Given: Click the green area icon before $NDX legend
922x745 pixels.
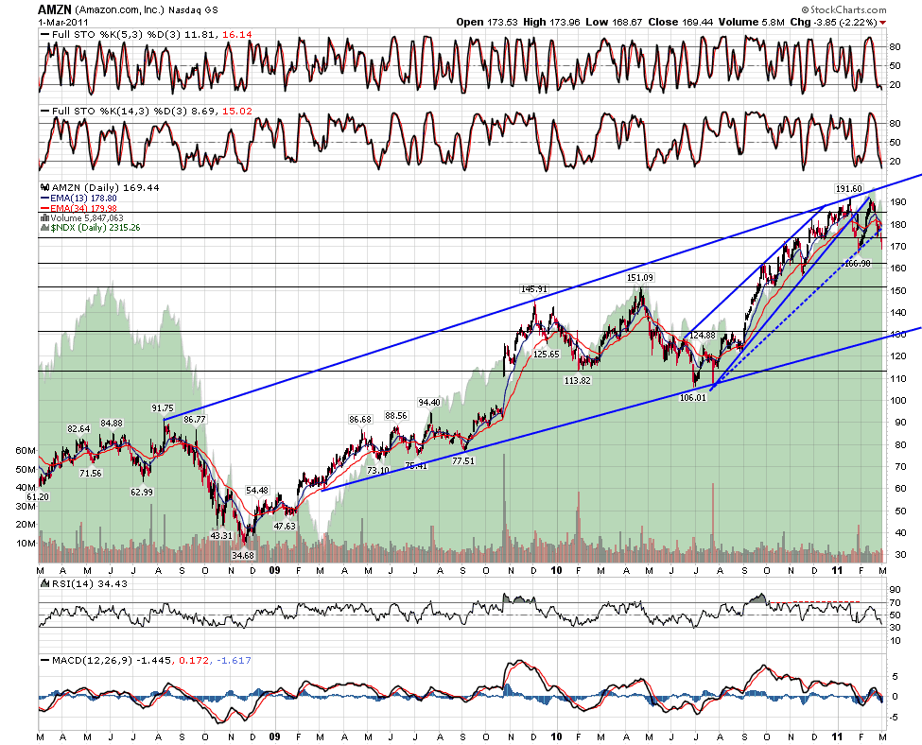Looking at the screenshot, I should tap(44, 228).
